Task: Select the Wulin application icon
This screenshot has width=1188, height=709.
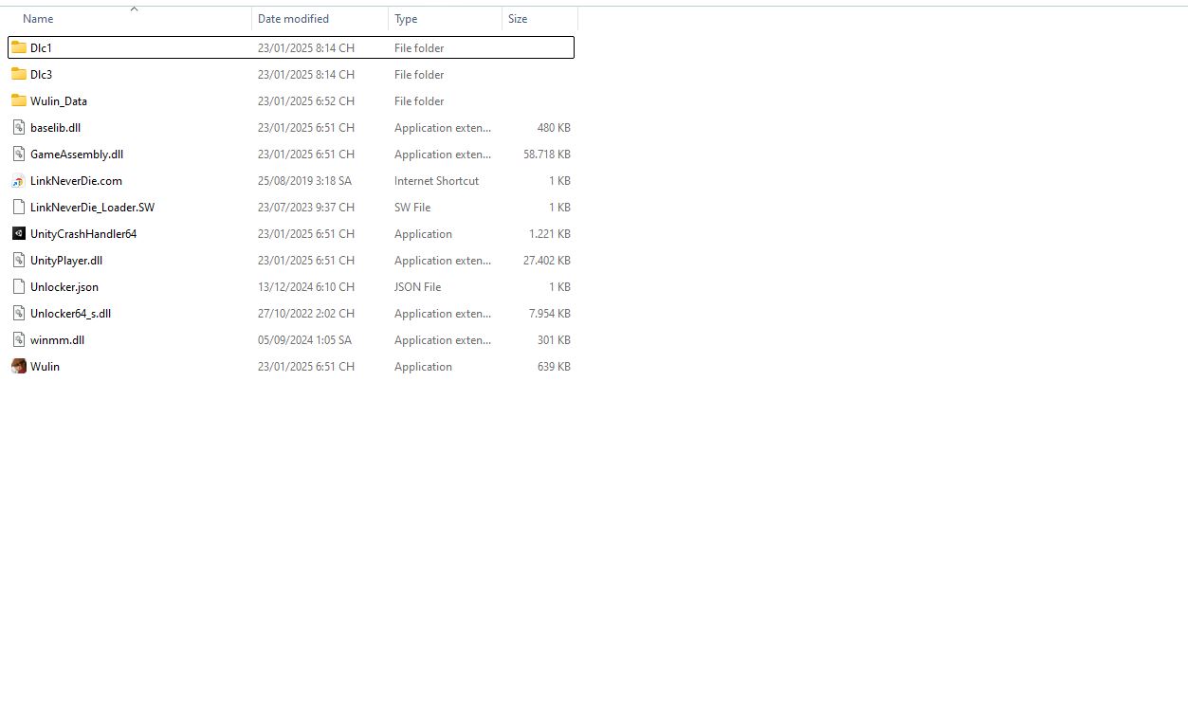Action: [x=19, y=367]
